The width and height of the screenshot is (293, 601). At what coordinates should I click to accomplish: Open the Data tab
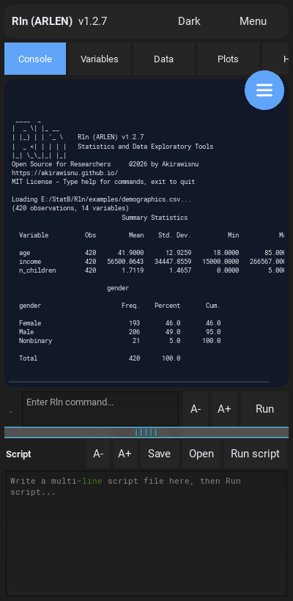164,59
